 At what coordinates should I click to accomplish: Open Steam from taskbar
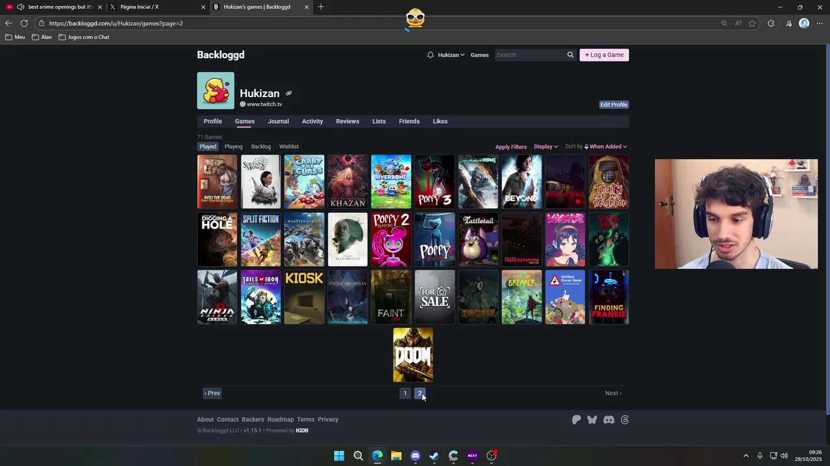click(434, 456)
